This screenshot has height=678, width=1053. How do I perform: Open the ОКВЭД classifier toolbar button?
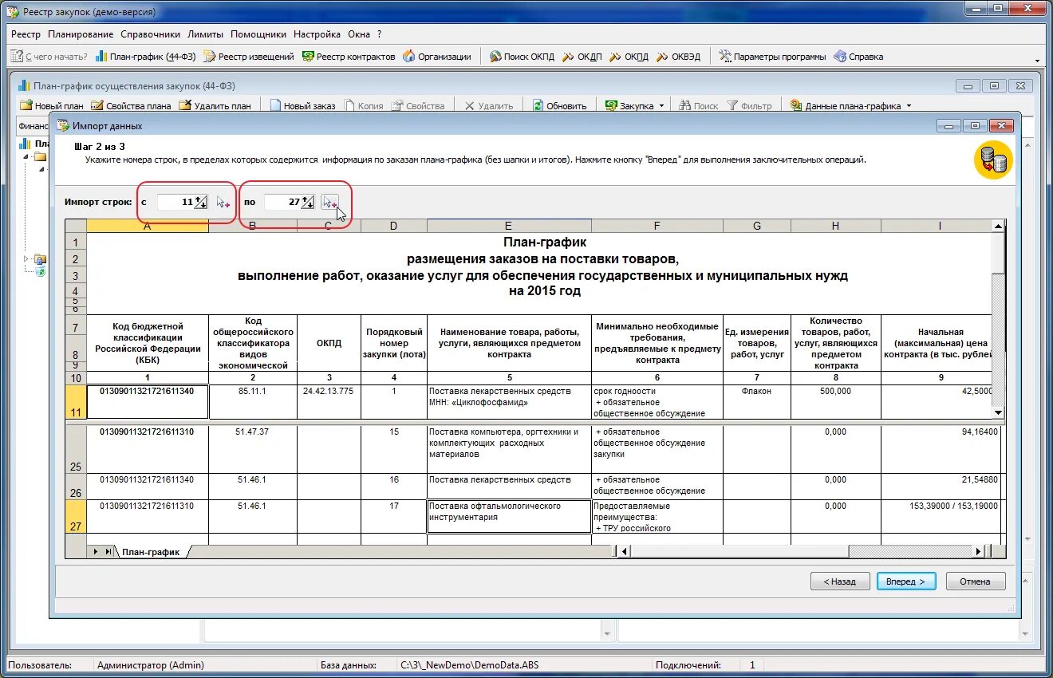(678, 57)
